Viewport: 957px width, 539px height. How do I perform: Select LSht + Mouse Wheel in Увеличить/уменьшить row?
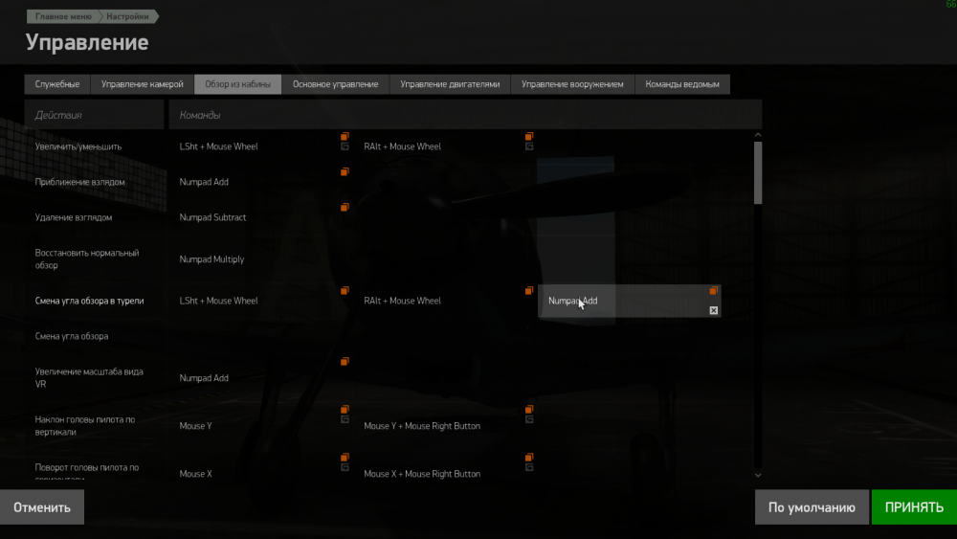pos(218,146)
